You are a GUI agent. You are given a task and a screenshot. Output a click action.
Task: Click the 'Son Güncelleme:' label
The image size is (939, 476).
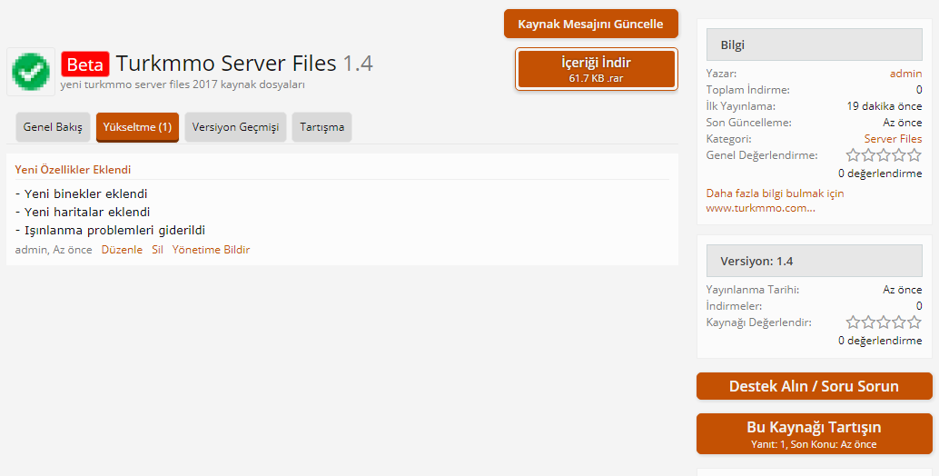click(748, 122)
